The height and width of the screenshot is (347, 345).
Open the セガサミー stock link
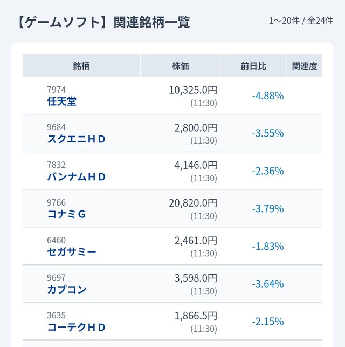pyautogui.click(x=72, y=251)
